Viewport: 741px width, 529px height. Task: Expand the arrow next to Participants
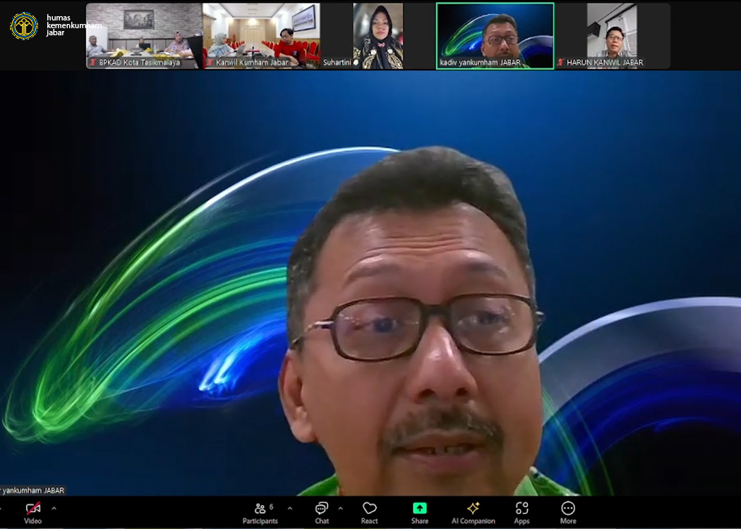pyautogui.click(x=289, y=508)
